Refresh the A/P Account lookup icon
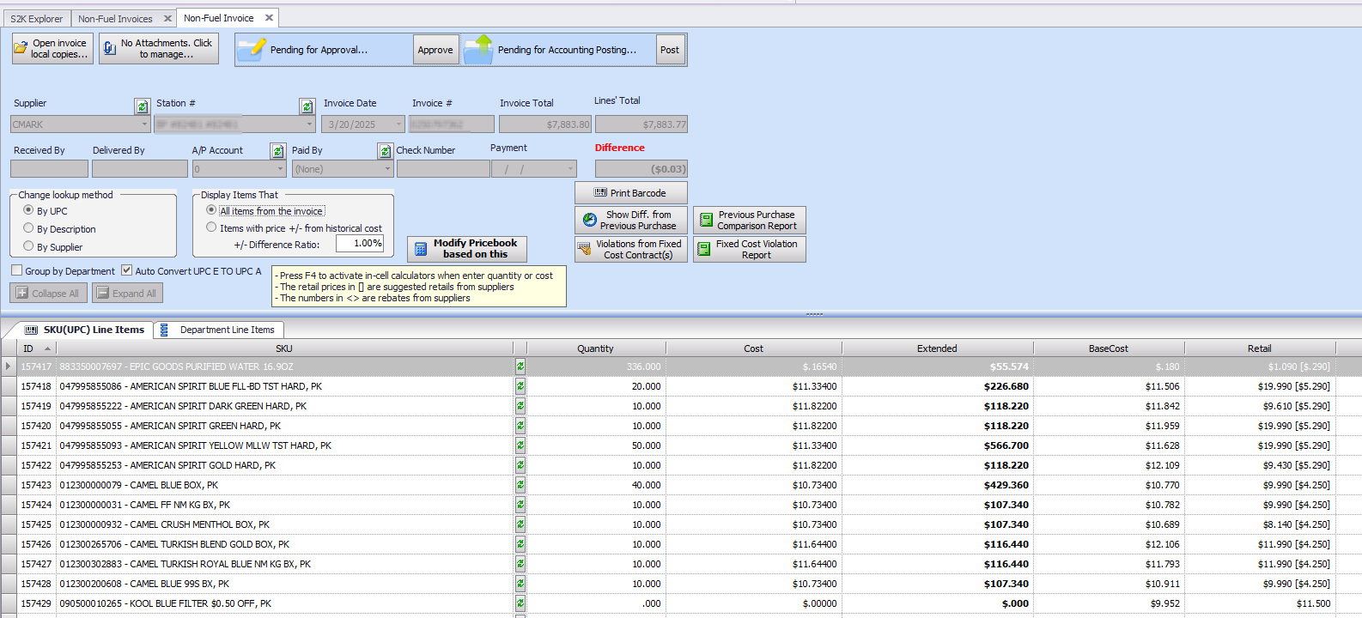Image resolution: width=1362 pixels, height=618 pixels. [277, 151]
